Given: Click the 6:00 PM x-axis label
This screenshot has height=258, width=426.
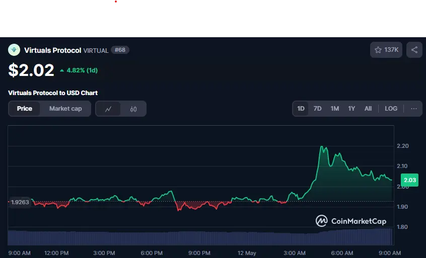Looking at the screenshot, I should (152, 253).
